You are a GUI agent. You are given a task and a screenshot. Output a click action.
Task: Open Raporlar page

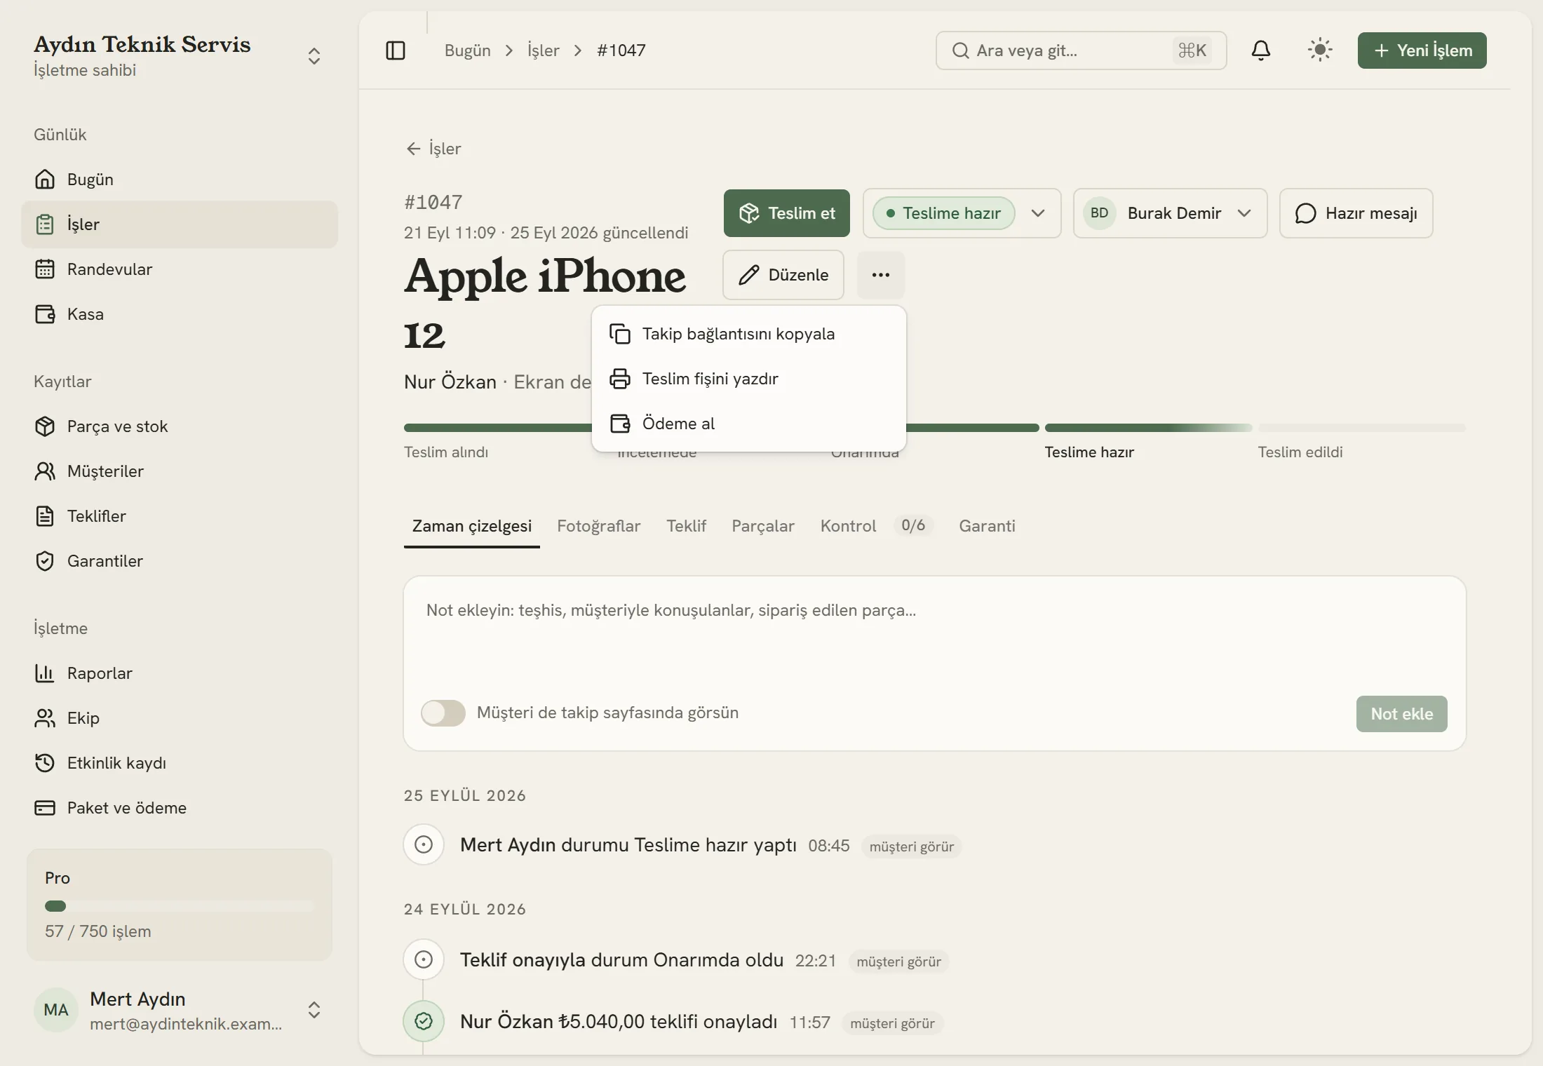[180, 673]
